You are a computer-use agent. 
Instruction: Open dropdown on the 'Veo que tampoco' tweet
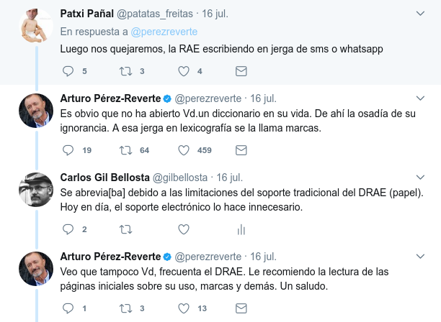[420, 256]
